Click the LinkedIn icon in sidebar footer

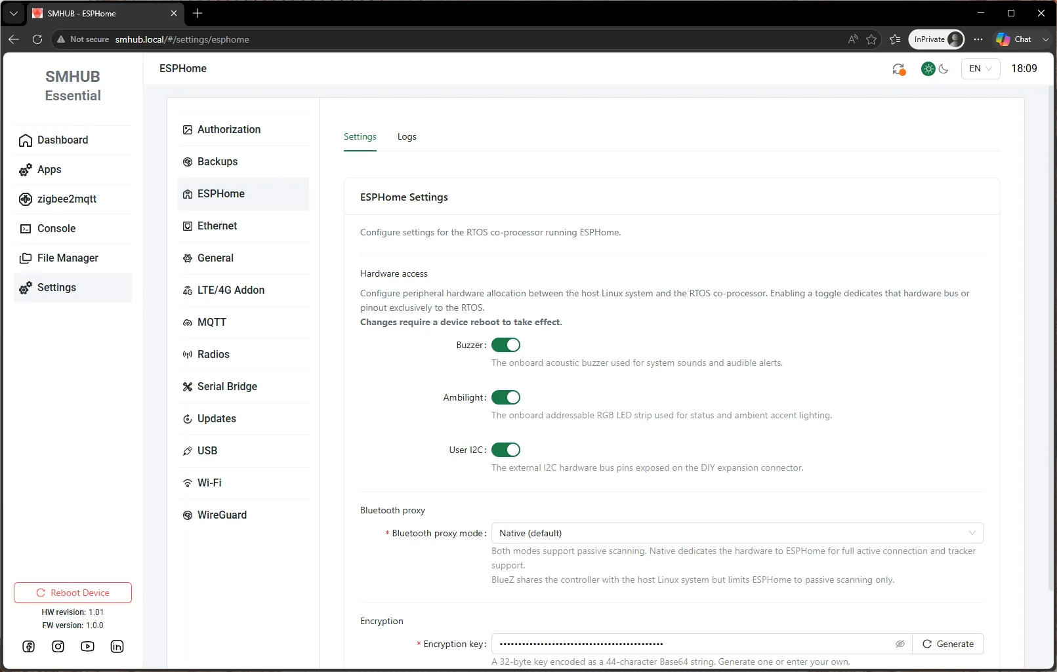117,646
